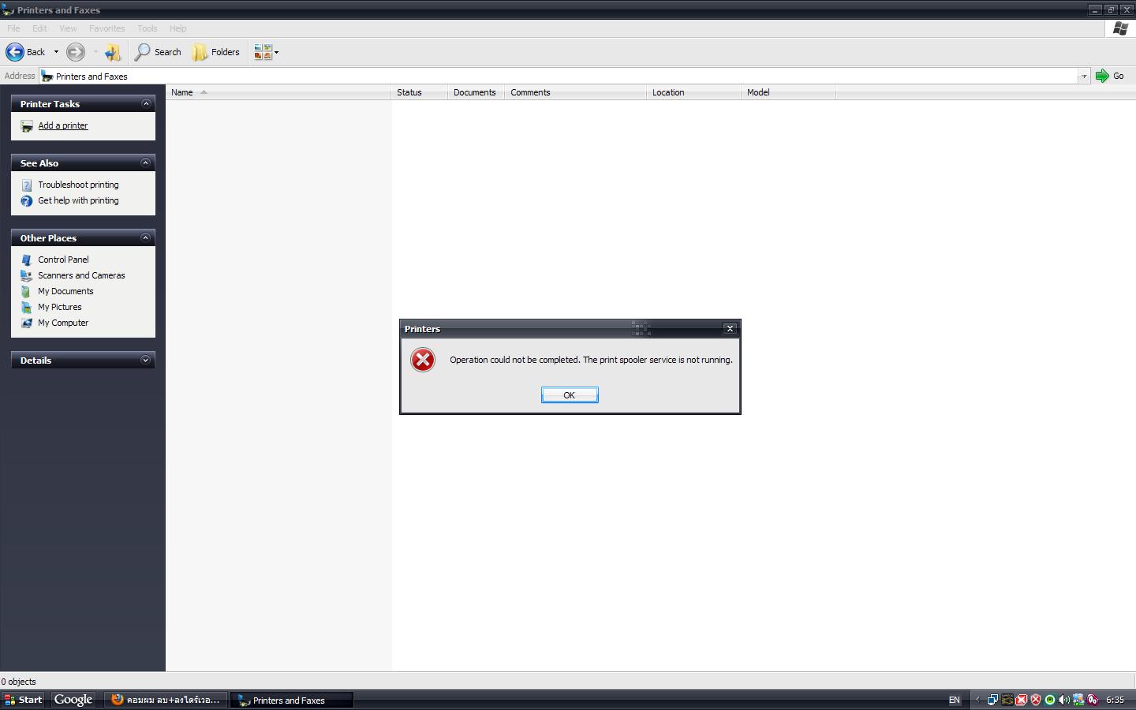Viewport: 1136px width, 710px height.
Task: Open My Computer link
Action: [x=63, y=323]
